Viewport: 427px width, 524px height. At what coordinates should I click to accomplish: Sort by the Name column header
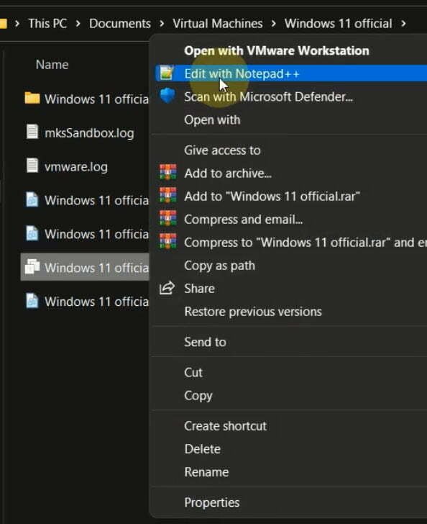pyautogui.click(x=52, y=65)
